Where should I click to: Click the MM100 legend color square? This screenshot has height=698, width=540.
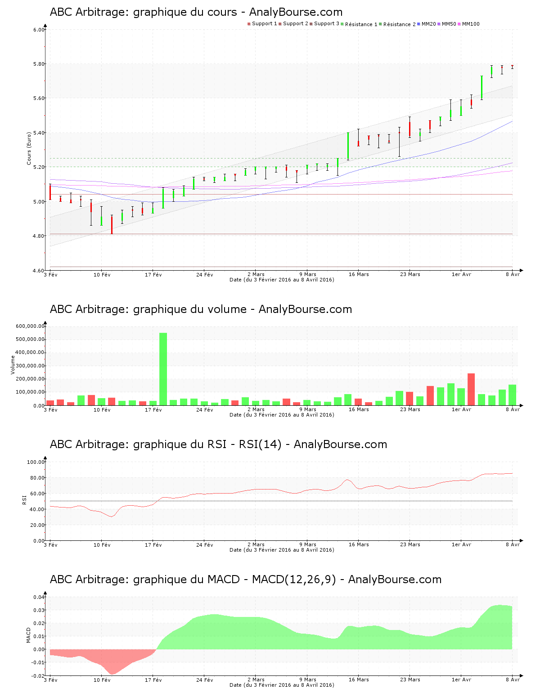(459, 24)
